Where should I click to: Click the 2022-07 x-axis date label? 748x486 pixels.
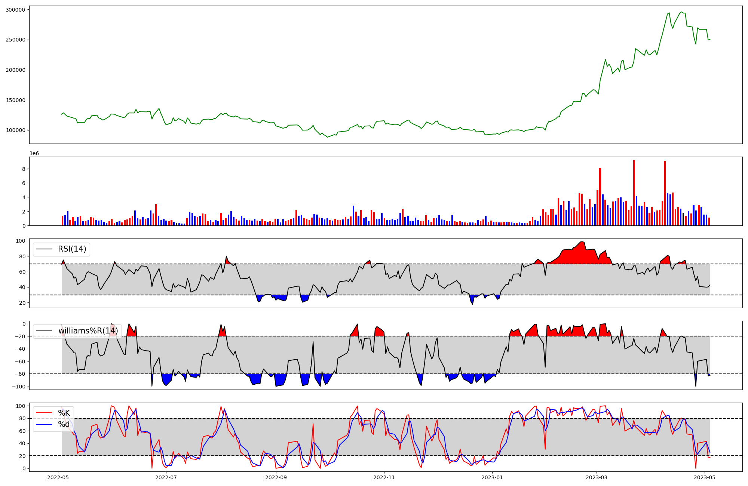166,477
